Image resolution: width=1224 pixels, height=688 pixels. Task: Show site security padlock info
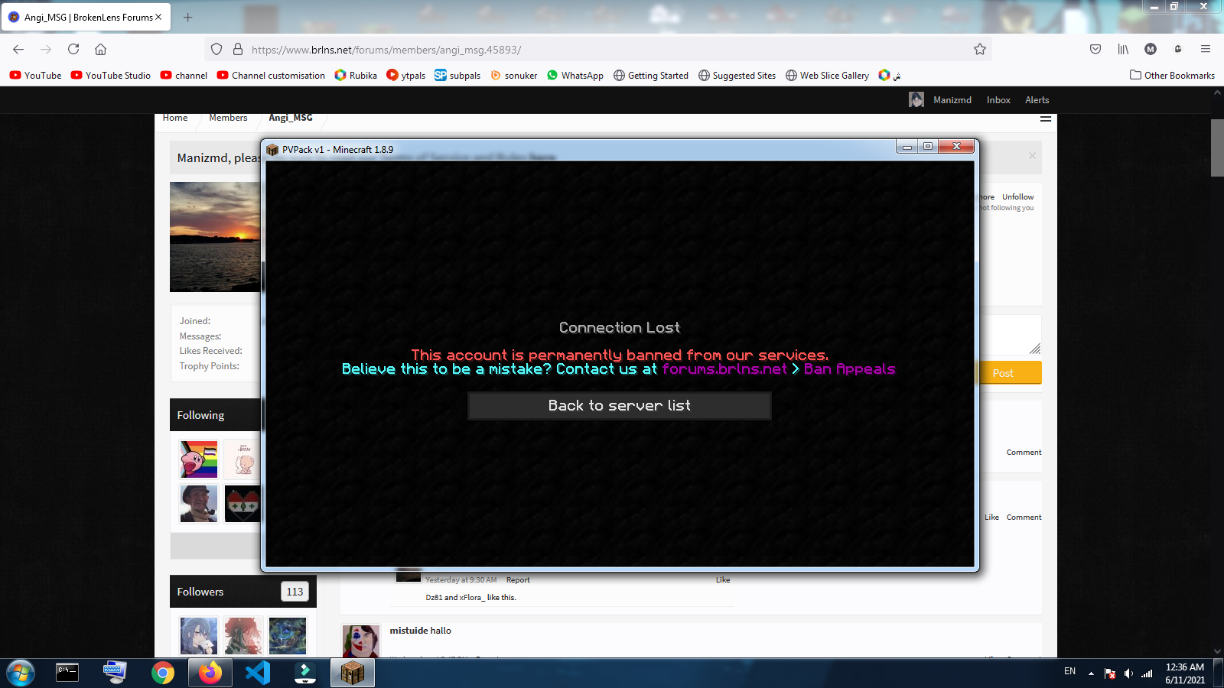click(x=238, y=49)
